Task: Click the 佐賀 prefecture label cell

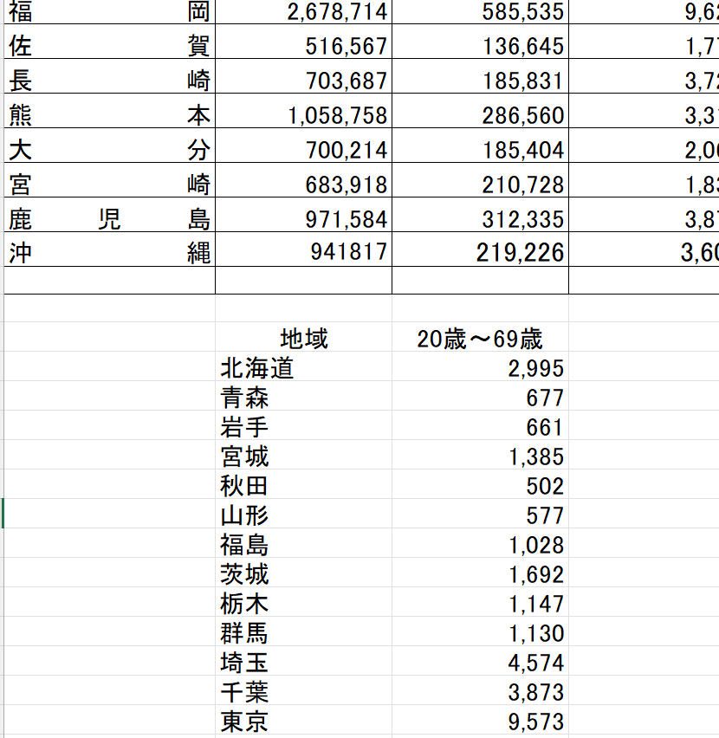Action: tap(109, 45)
